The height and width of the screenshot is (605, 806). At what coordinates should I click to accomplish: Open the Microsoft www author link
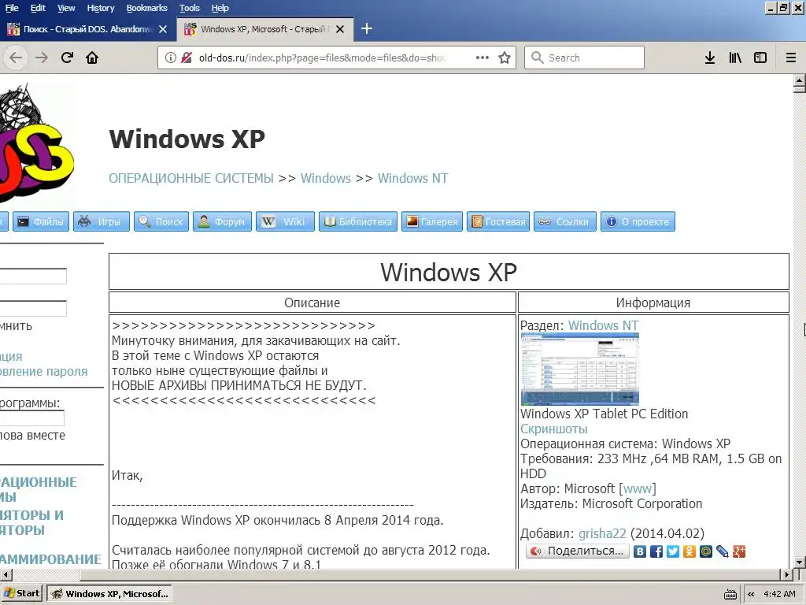click(x=638, y=488)
